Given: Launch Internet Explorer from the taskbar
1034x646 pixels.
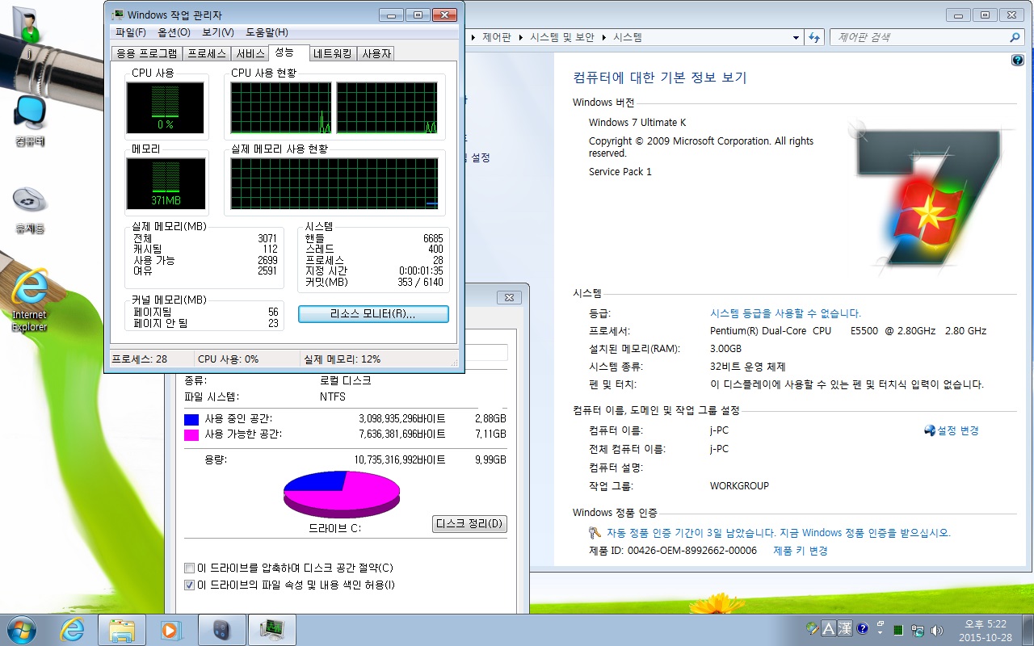Looking at the screenshot, I should (73, 628).
